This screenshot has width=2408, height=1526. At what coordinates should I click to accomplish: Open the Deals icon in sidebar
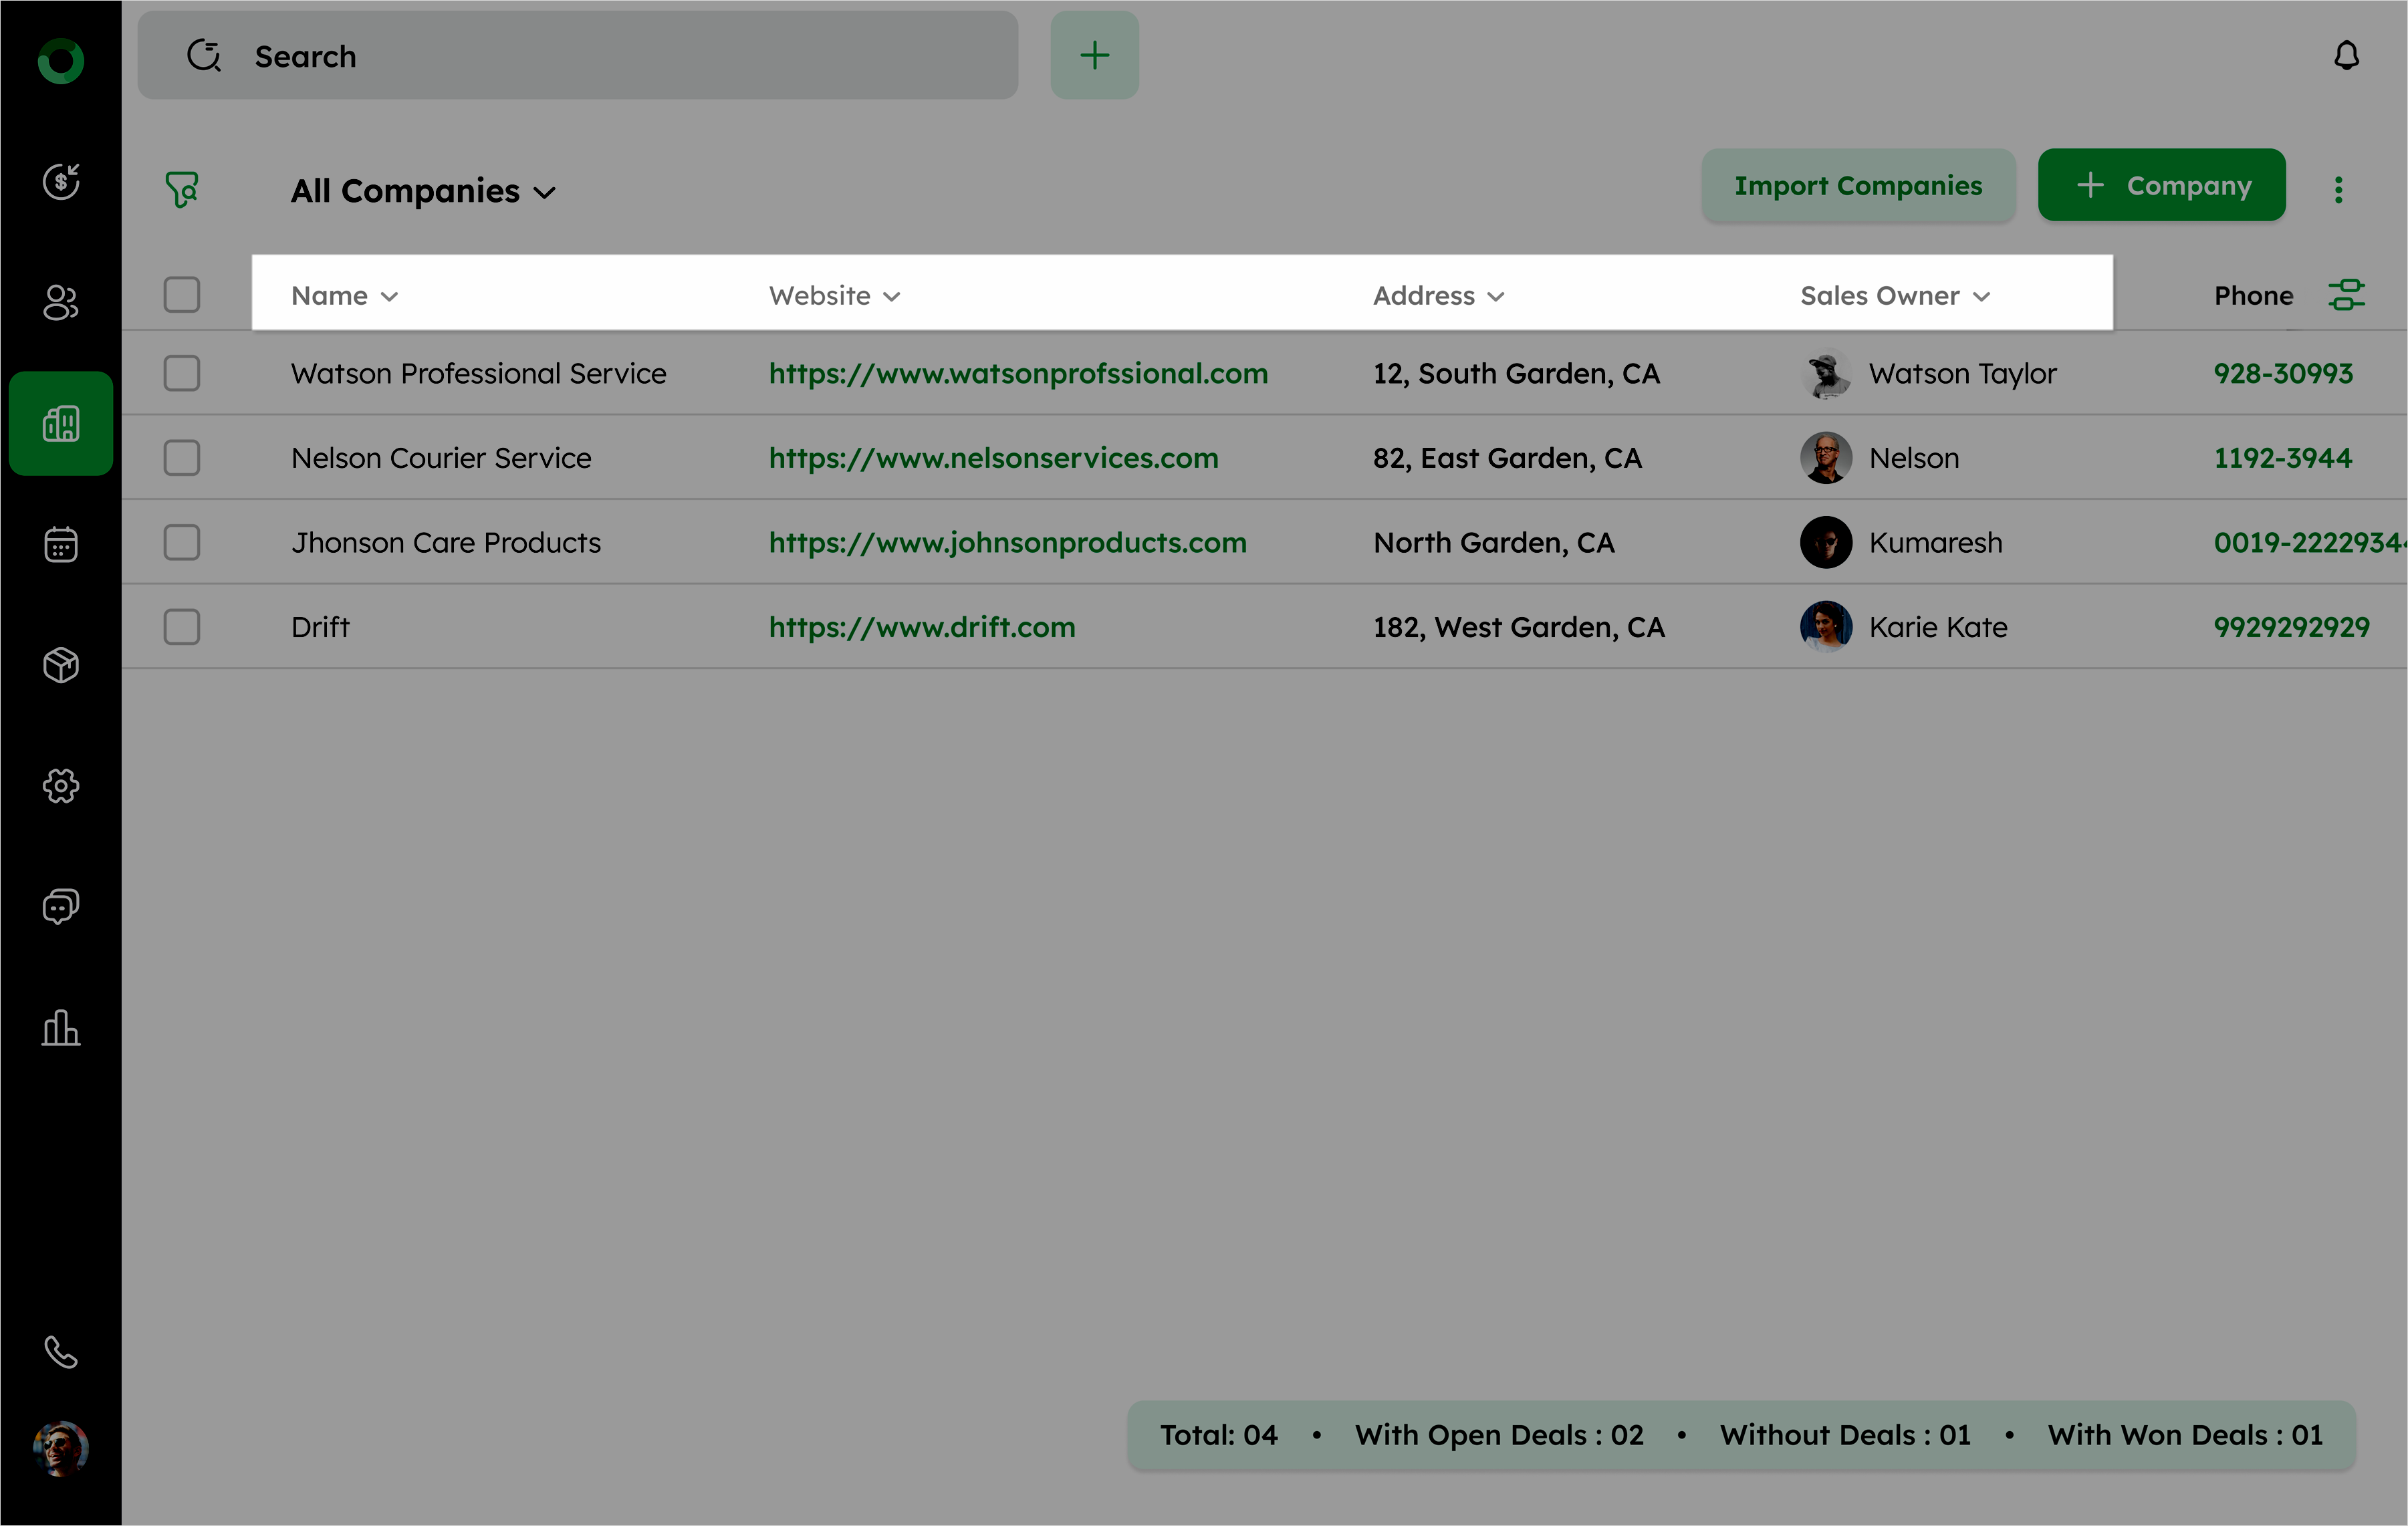pos(61,182)
